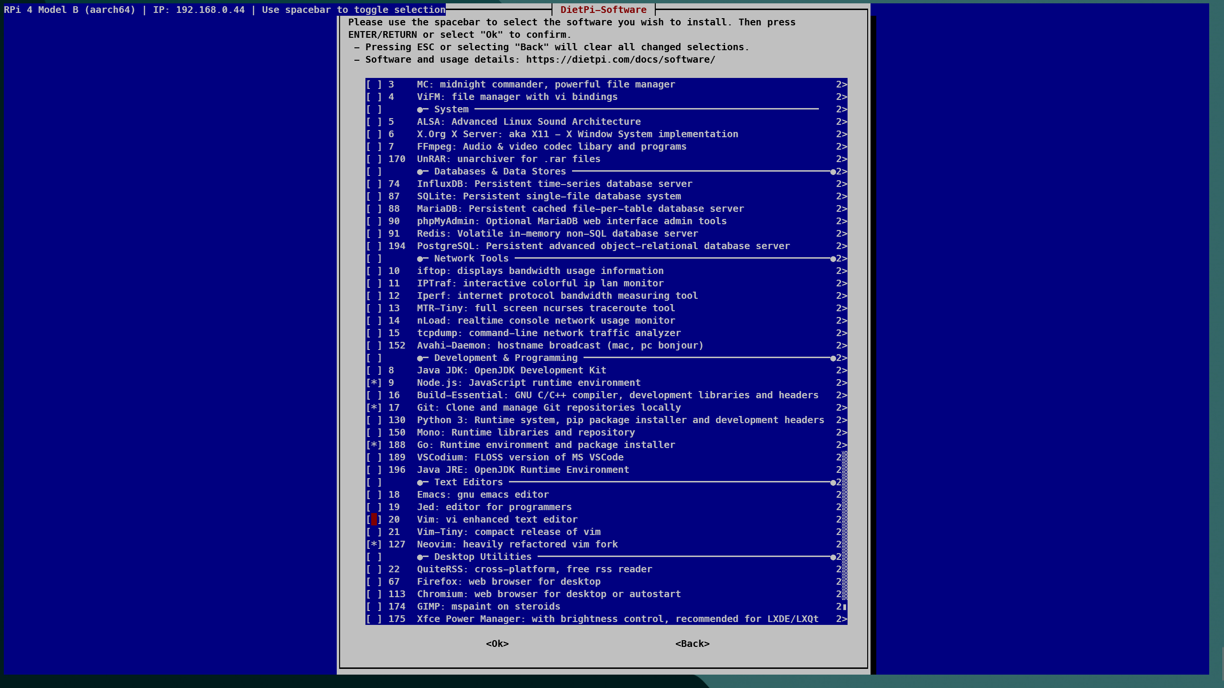Deselect the Go runtime environment checkbox
Viewport: 1224px width, 688px height.
tap(374, 445)
